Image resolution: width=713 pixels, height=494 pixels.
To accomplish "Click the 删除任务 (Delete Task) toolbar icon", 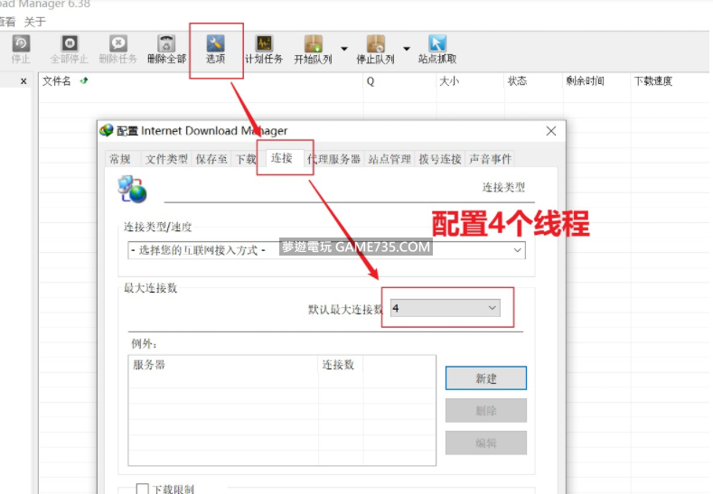I will point(117,49).
